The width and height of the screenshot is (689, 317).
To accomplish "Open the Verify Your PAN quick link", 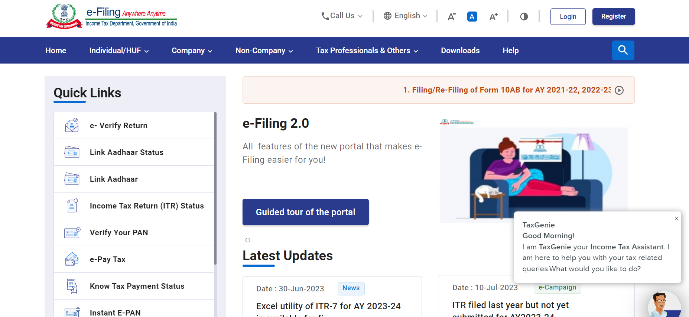I will point(134,233).
